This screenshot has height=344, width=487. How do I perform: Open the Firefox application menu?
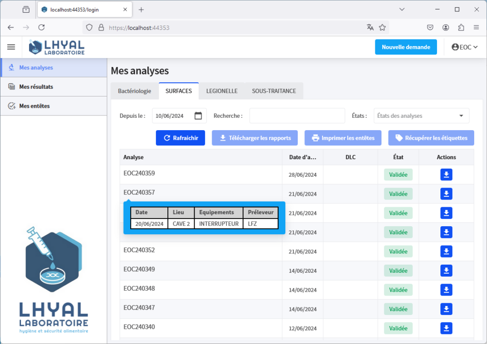coord(476,27)
